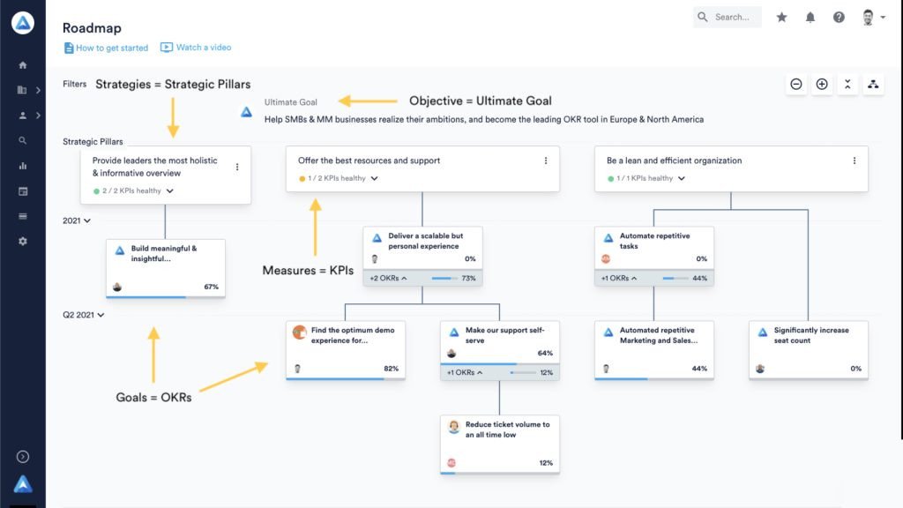Open the hierarchy tree view icon
Screen dimensions: 903x508
874,84
